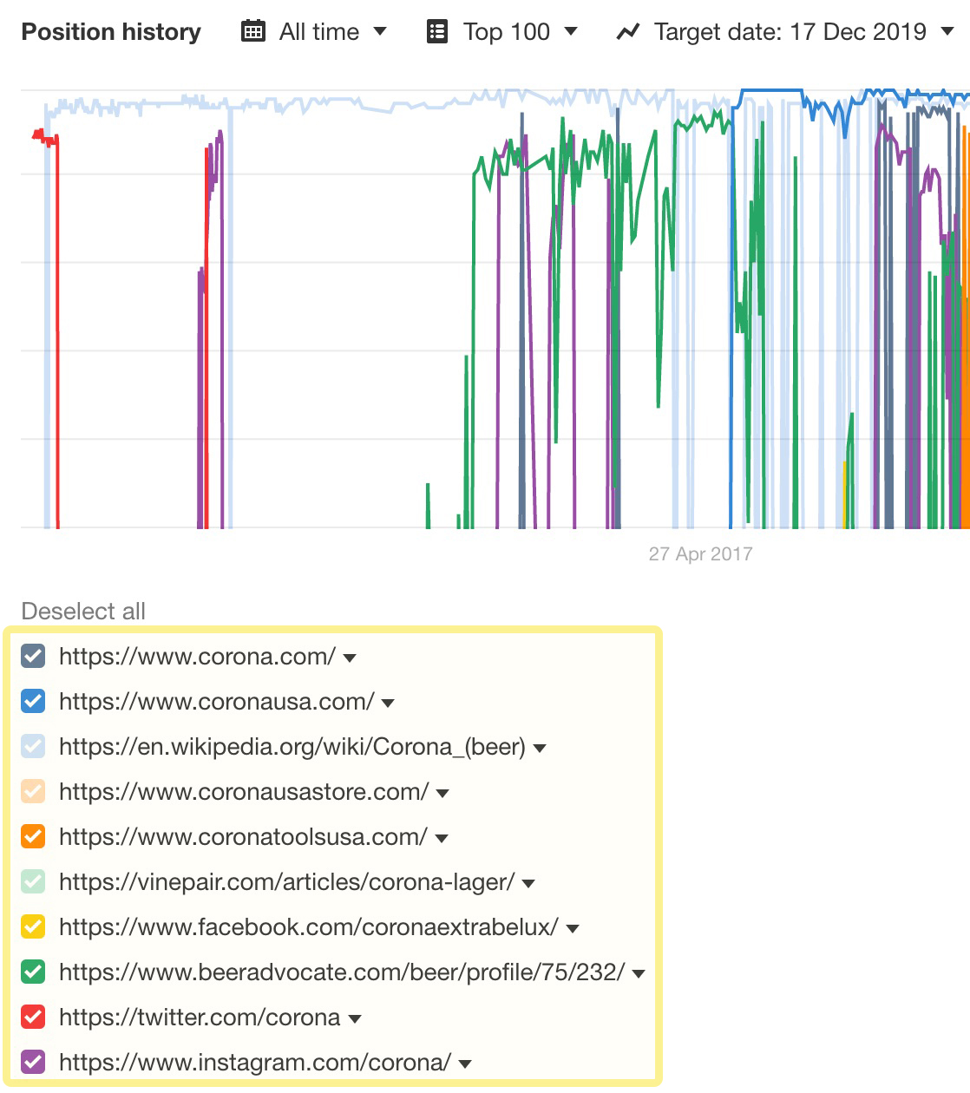Open the Wikipedia Corona_(beer) link
970x1093 pixels.
[292, 747]
